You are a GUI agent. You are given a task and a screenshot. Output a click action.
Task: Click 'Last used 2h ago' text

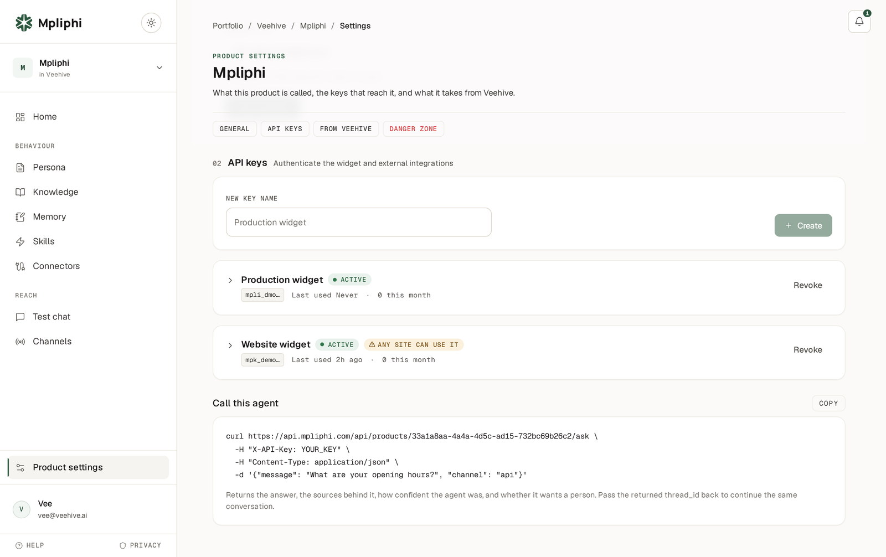[327, 360]
